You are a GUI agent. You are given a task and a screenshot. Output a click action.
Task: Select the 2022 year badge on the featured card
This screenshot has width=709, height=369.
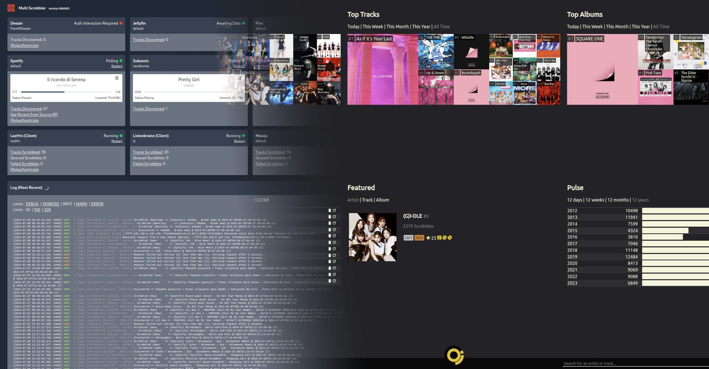(419, 238)
